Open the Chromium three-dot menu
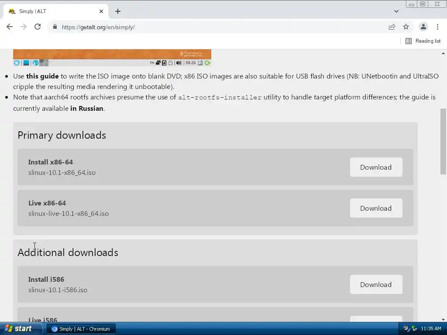 pyautogui.click(x=437, y=27)
